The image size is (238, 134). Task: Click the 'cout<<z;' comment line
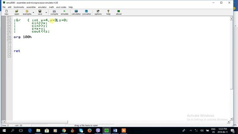pos(41,31)
